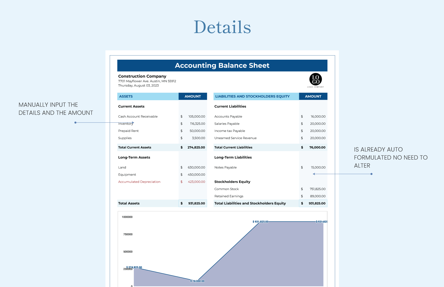
Task: Select the Stockholders Equity heading
Action: (232, 182)
